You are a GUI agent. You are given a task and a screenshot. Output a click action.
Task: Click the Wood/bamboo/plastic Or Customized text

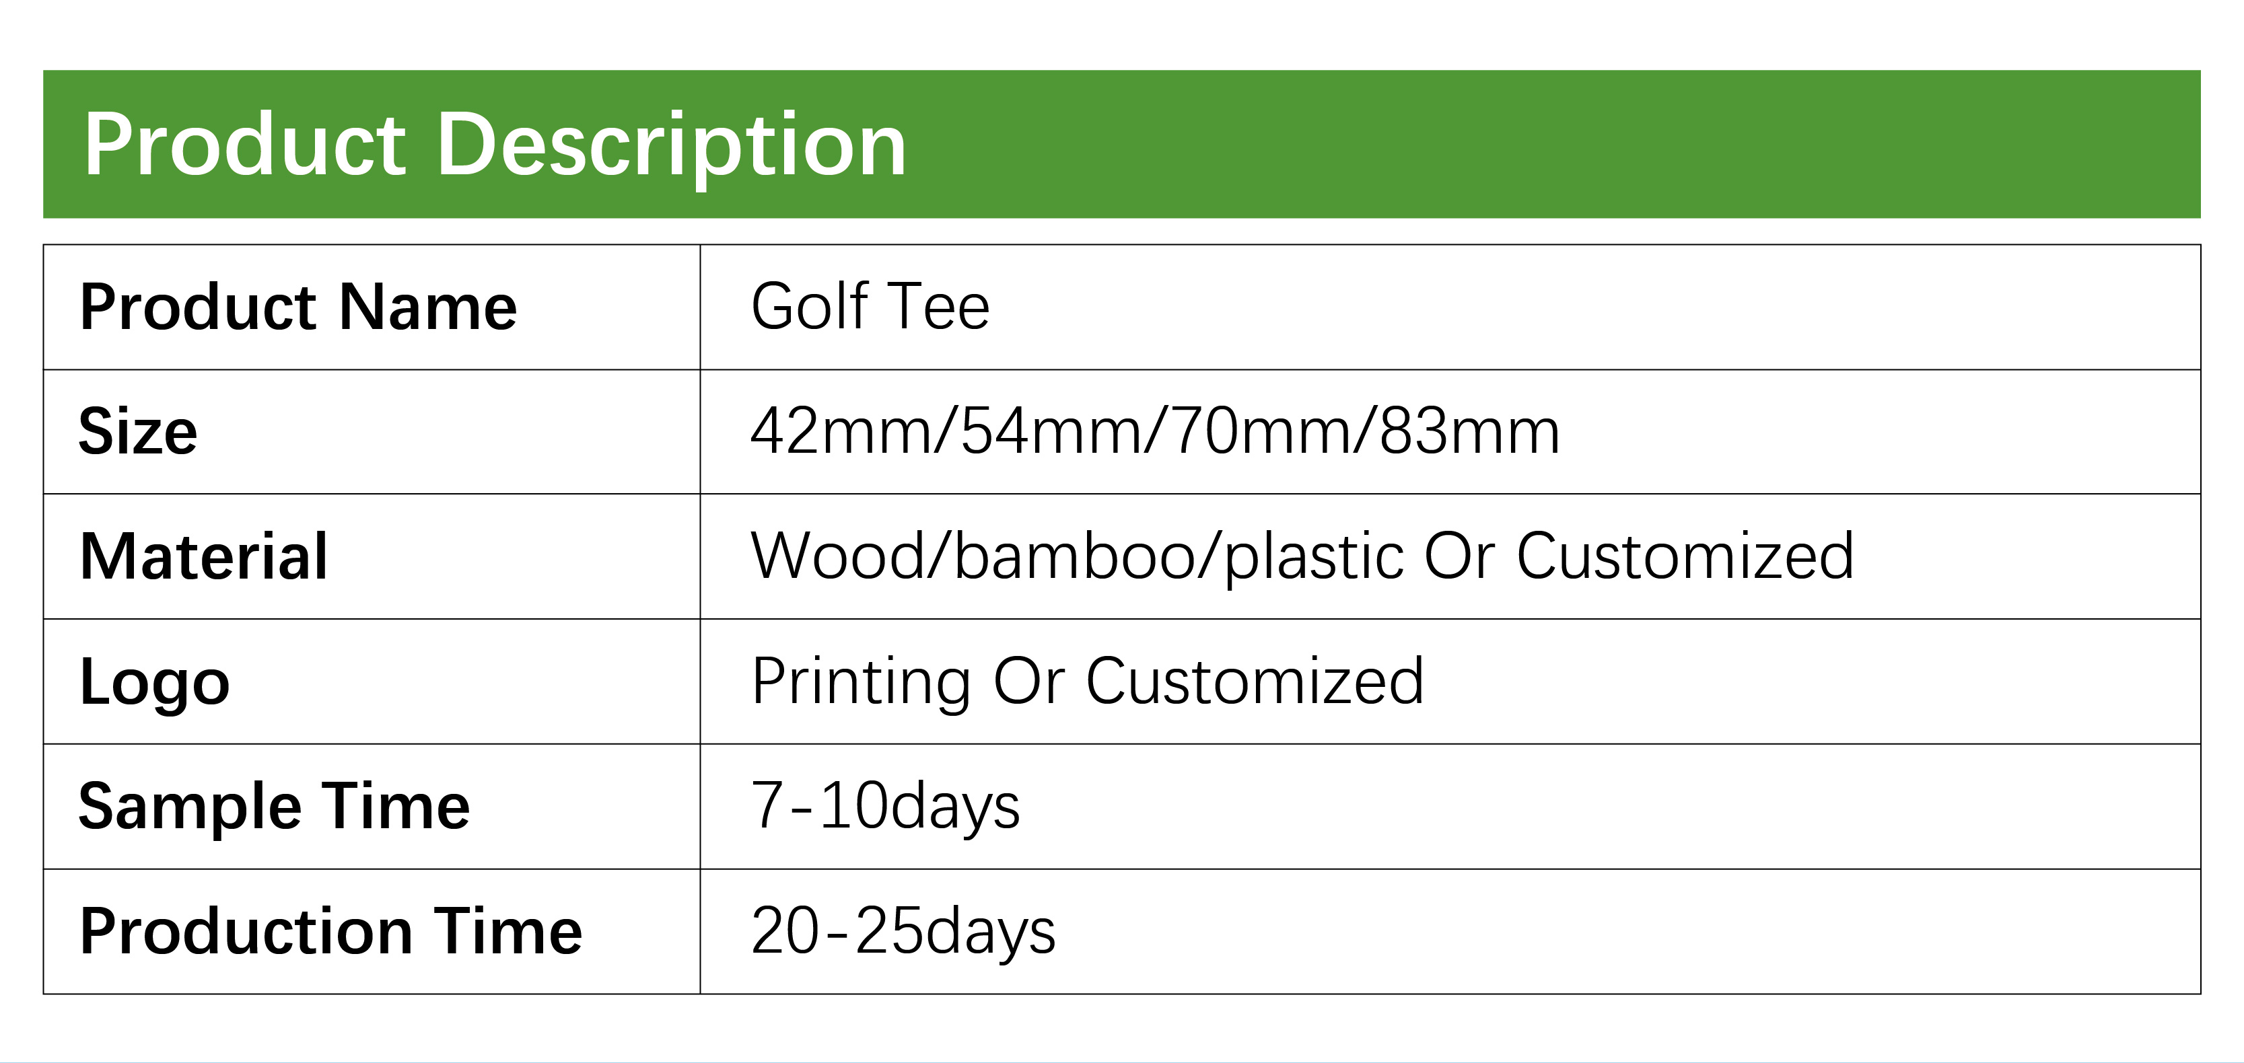point(1302,557)
